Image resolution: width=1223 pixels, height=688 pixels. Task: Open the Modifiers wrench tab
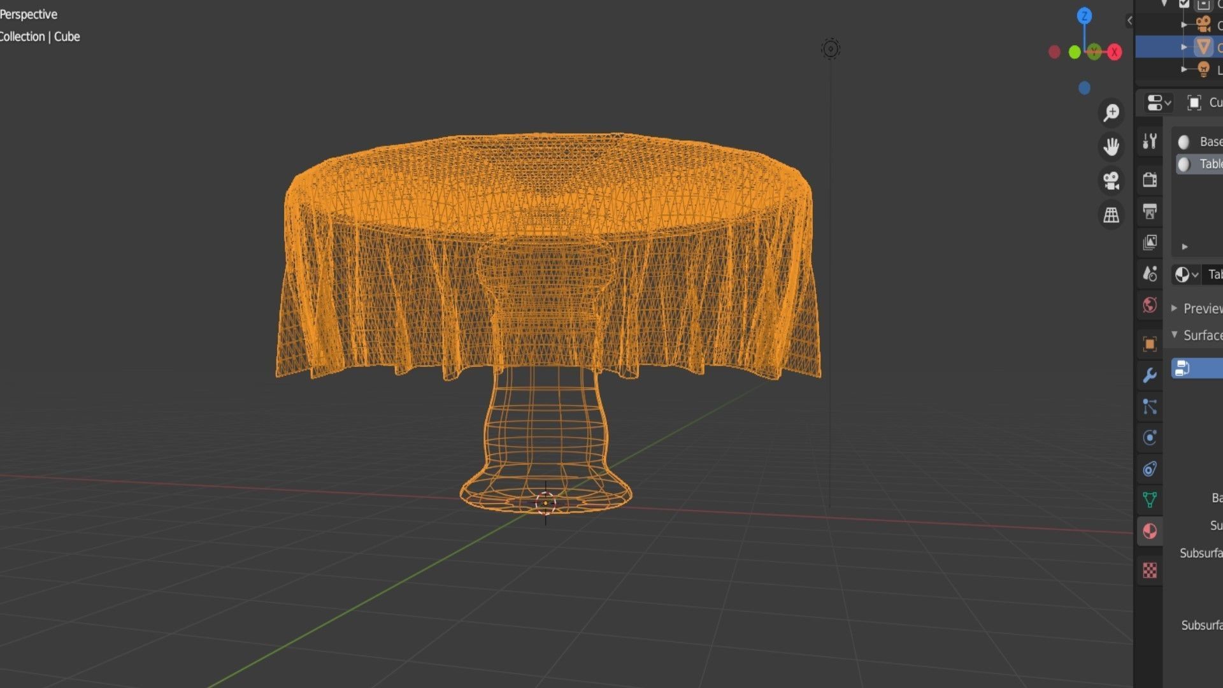[x=1150, y=375]
